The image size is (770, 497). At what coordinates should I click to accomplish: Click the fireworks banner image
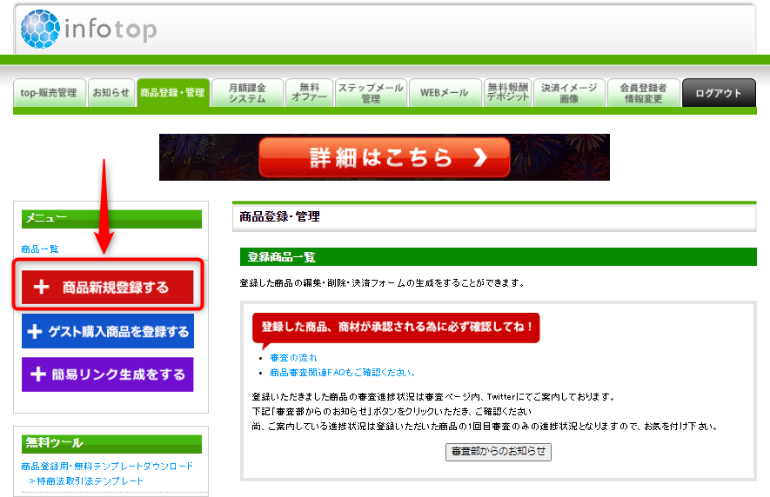point(385,157)
